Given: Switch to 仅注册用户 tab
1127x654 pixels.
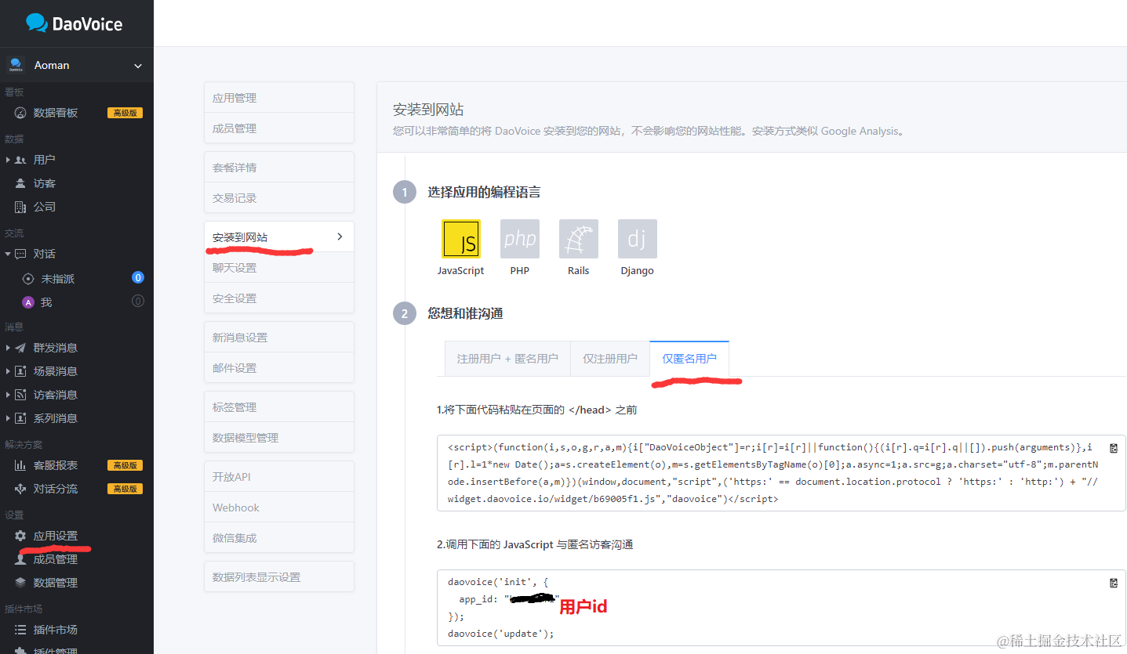Looking at the screenshot, I should (x=610, y=359).
